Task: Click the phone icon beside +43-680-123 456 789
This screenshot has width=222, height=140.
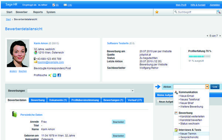Action: click(x=34, y=59)
